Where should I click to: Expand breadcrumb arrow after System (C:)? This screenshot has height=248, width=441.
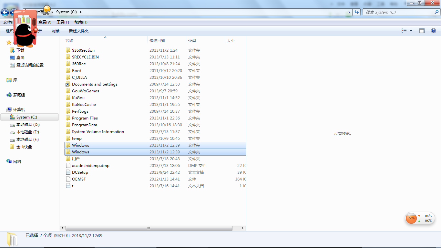point(81,12)
